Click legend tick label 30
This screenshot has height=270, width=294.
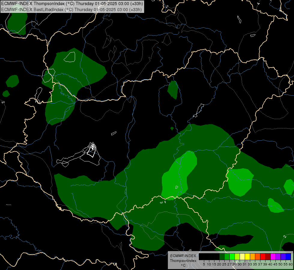click(240, 264)
